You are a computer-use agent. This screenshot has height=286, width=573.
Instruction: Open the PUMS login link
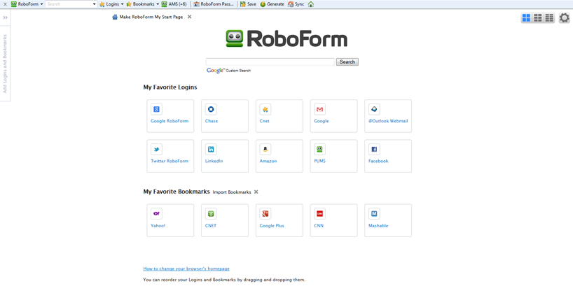coord(319,161)
